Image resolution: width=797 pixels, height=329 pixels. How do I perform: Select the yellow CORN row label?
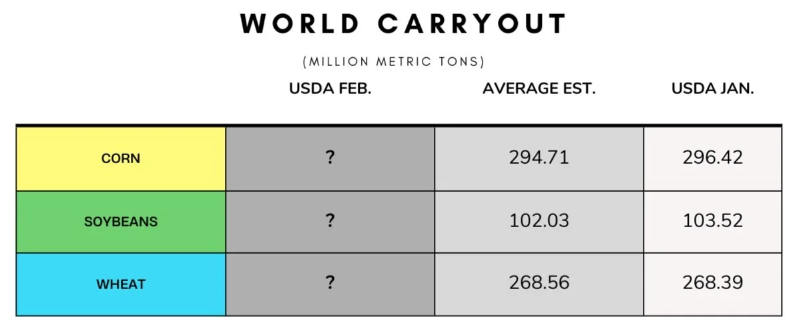[x=121, y=159]
